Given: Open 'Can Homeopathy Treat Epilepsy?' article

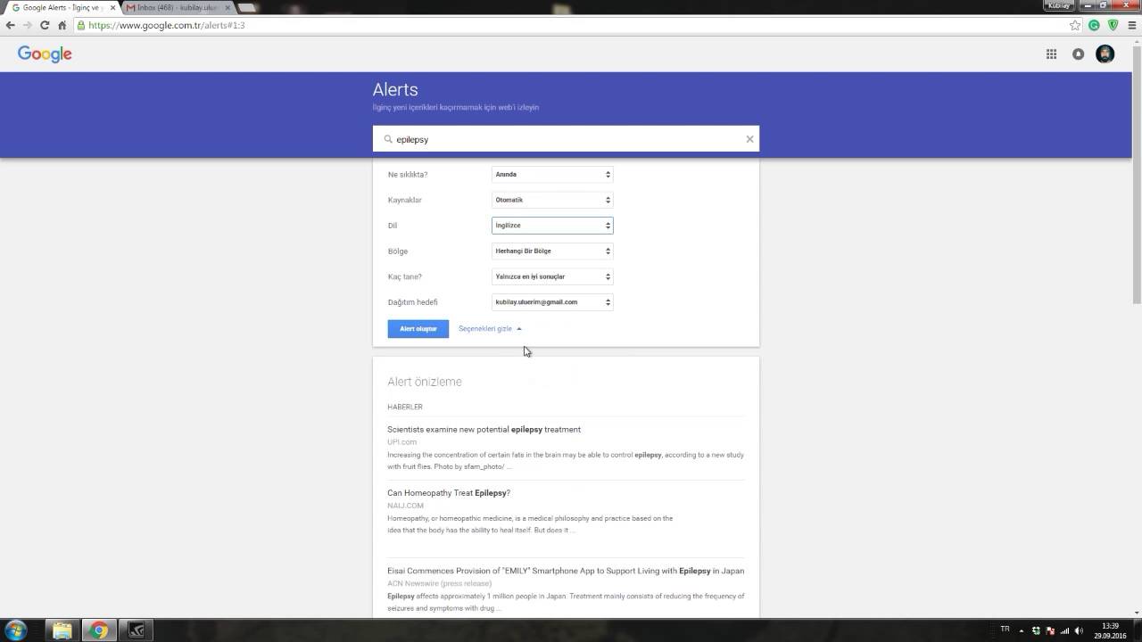Looking at the screenshot, I should (449, 492).
